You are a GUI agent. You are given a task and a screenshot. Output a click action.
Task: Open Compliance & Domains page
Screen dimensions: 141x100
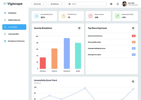[x=16, y=41]
